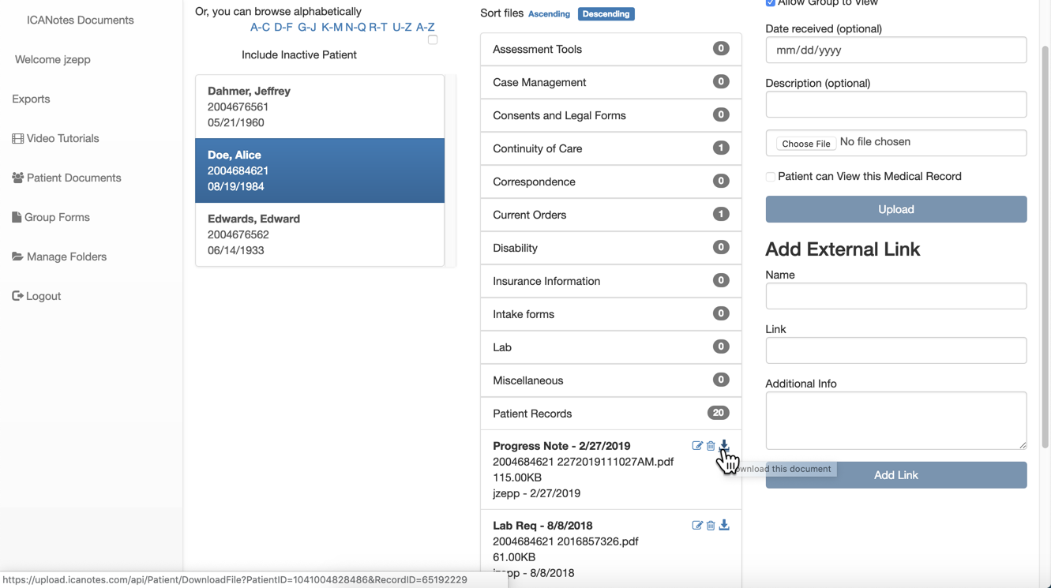This screenshot has height=588, width=1051.
Task: Click the trash icon for Lab Req
Action: pyautogui.click(x=711, y=526)
